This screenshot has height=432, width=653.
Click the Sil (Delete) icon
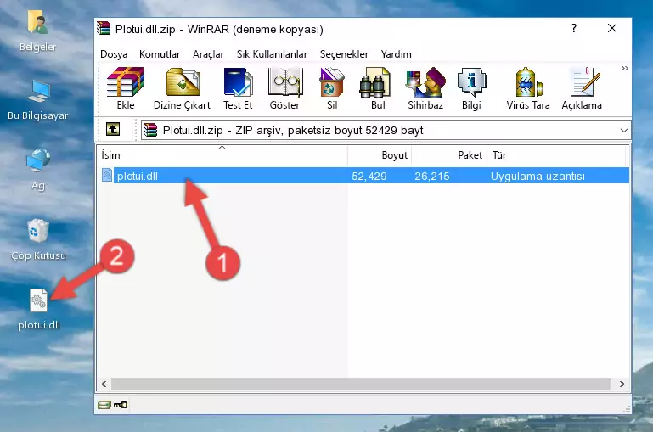332,88
